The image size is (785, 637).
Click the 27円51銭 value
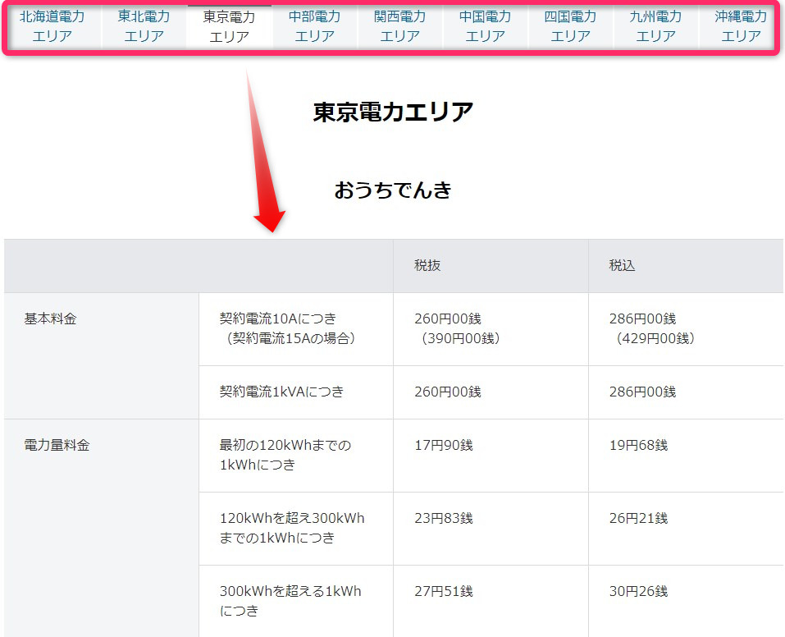tap(444, 591)
